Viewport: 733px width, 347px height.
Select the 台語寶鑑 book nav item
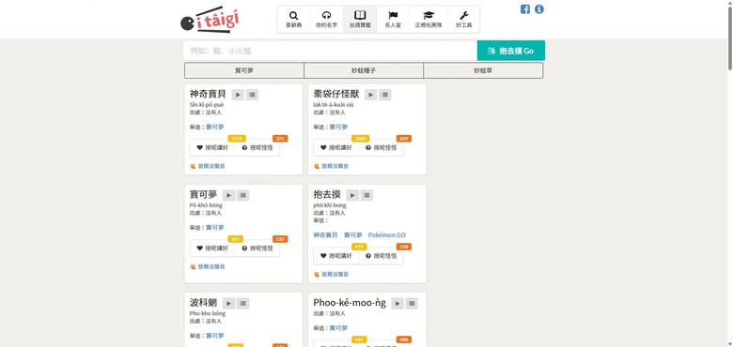click(360, 20)
